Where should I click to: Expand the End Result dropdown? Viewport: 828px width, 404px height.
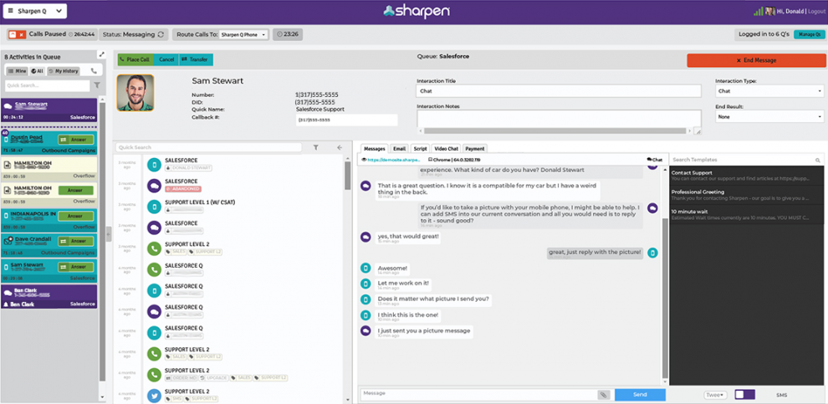pos(769,117)
